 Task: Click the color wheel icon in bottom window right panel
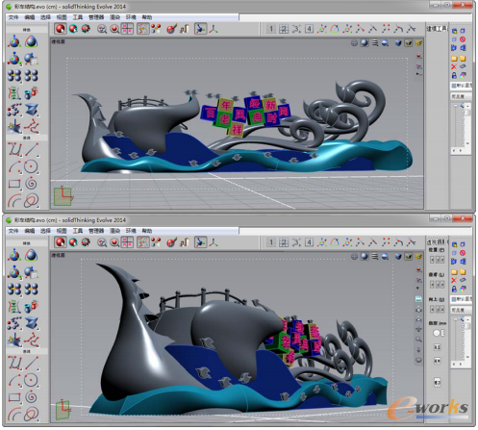pos(463,290)
